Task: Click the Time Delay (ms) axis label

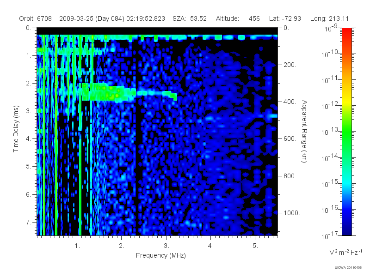Action: click(x=16, y=129)
